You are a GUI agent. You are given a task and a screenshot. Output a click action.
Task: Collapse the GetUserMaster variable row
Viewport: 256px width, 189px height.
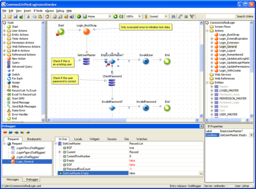[x=56, y=144]
